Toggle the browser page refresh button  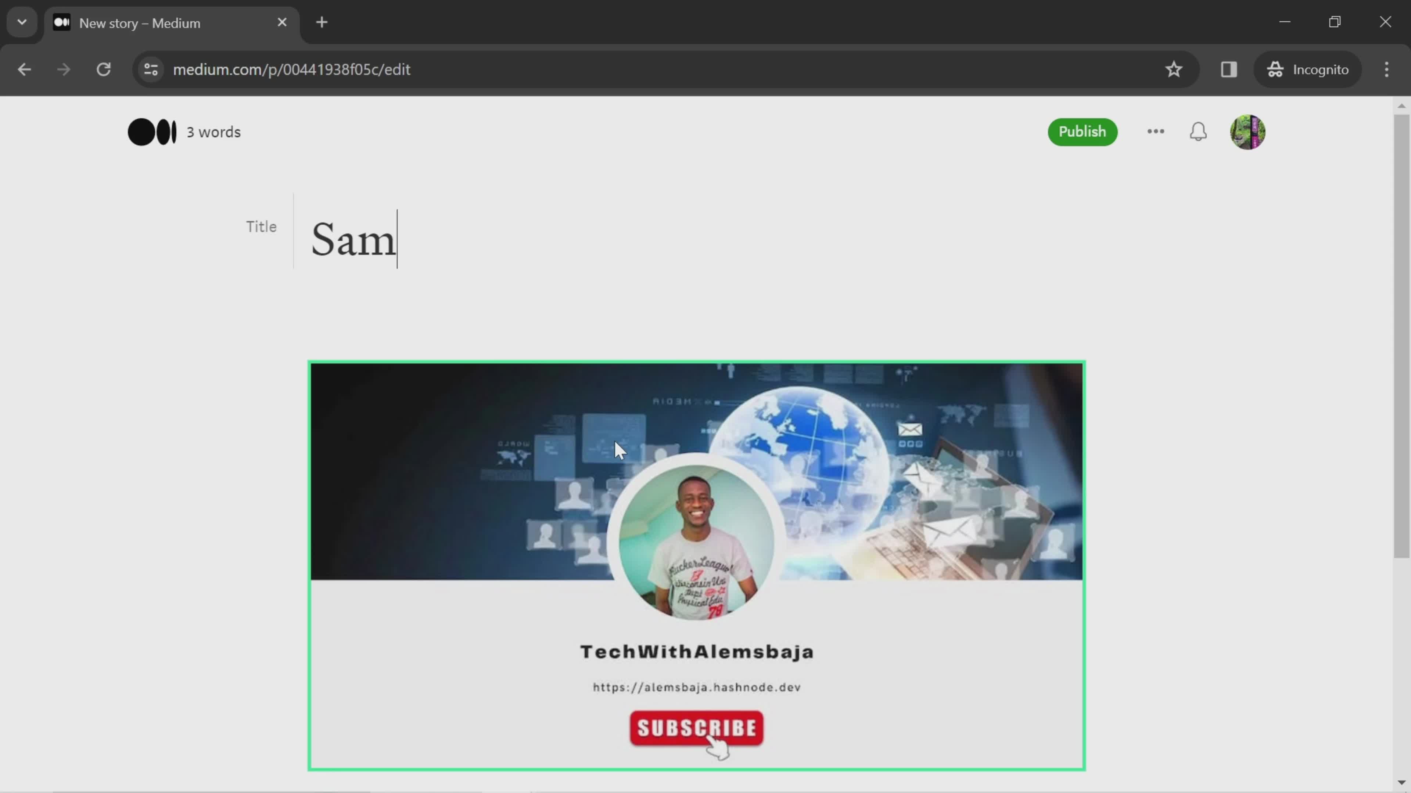coord(104,69)
